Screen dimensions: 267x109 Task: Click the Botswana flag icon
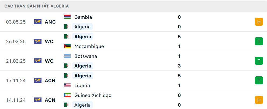67,56
